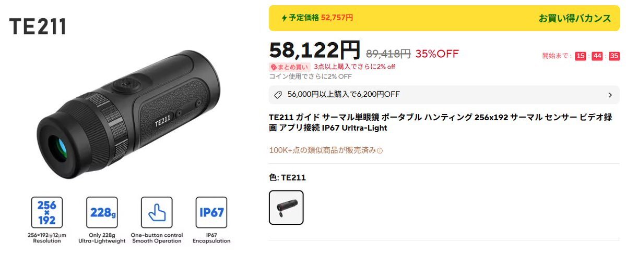Click the コイン使用でさらに2% OFF text
Screen dimensions: 626x256
pos(311,76)
